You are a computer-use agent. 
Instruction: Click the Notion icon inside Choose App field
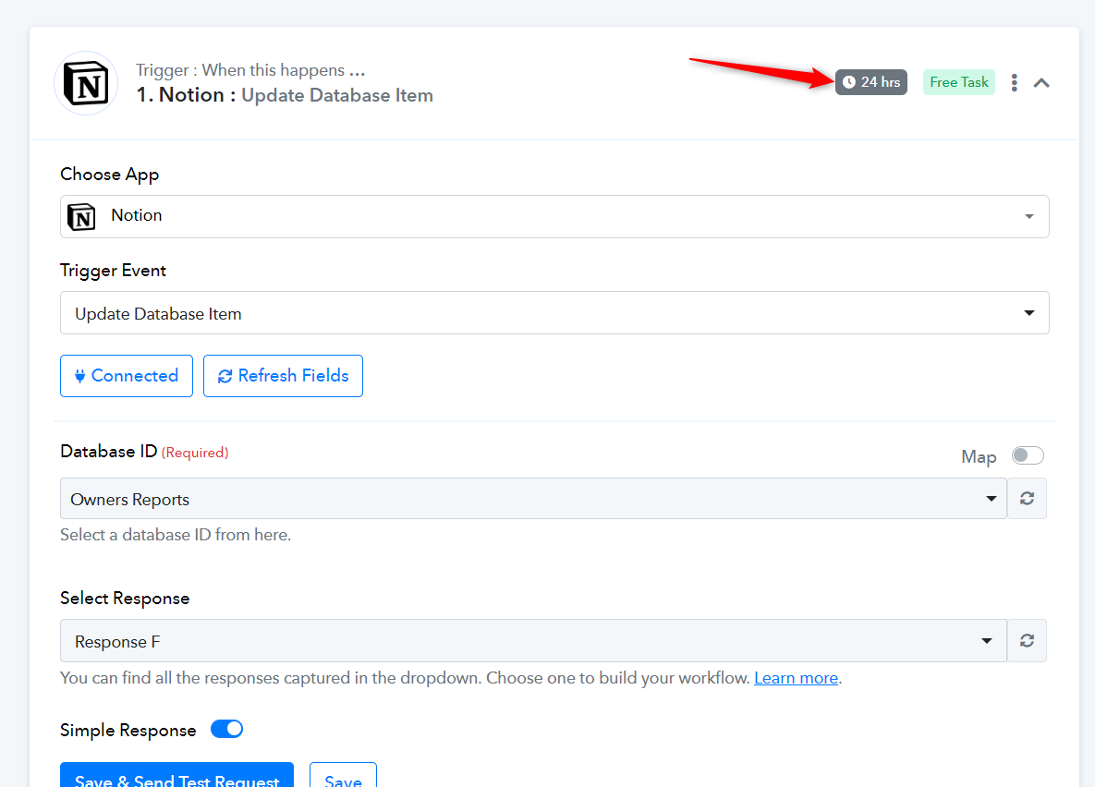click(81, 216)
